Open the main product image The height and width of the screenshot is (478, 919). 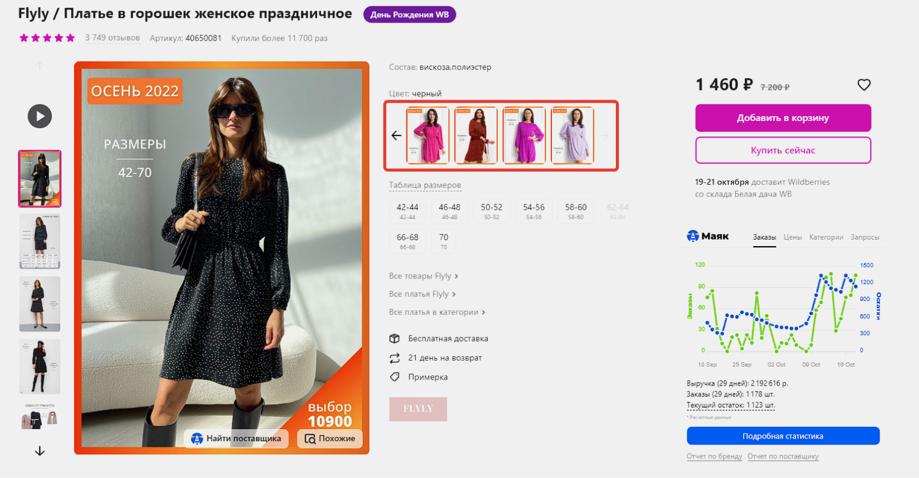(221, 257)
